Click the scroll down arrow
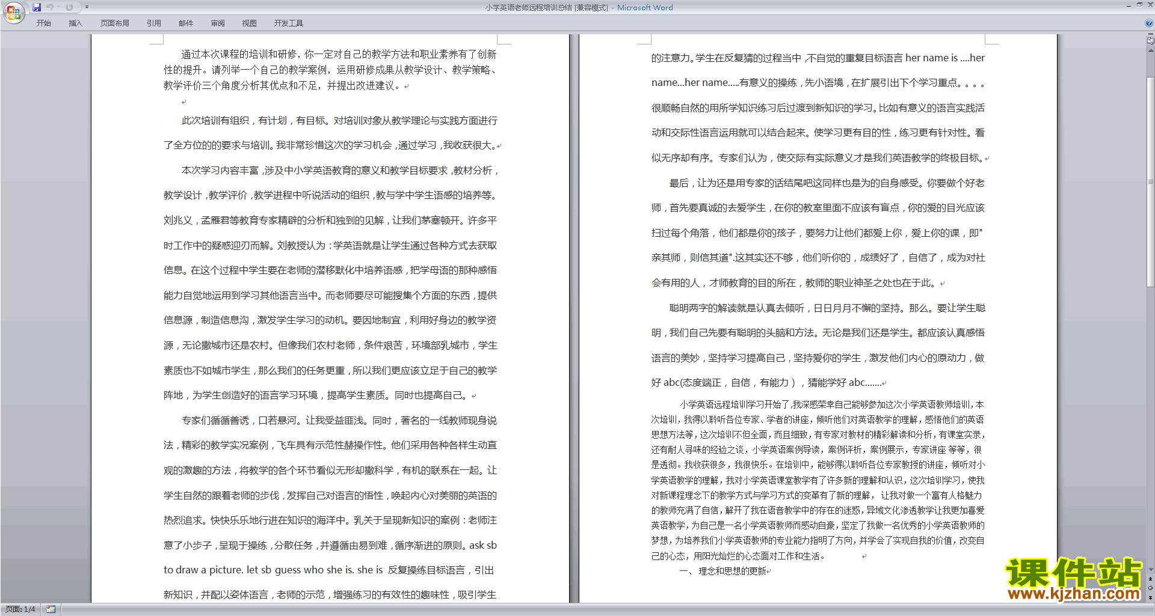The height and width of the screenshot is (616, 1155). click(1150, 569)
